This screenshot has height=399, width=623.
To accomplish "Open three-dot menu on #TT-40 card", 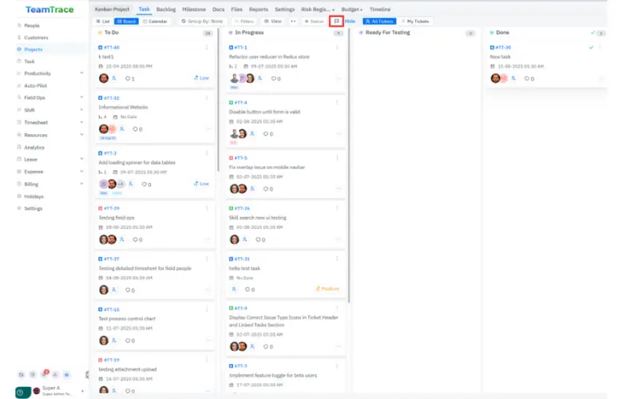I will (208, 47).
